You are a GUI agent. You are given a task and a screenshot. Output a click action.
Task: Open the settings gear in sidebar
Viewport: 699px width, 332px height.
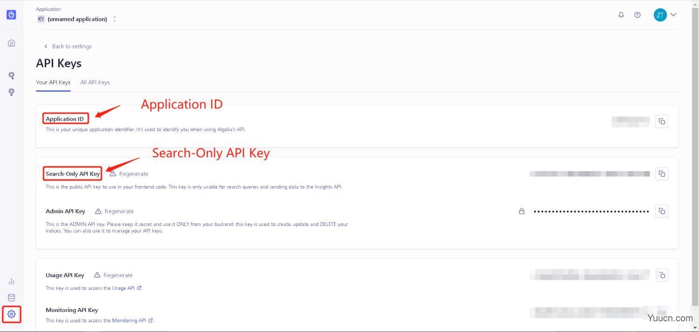point(12,314)
